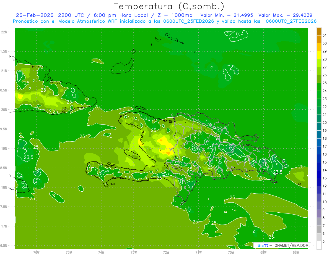332x256 pixels.
Task: Select 'Valor Max. = 29.4039' text
Action: click(285, 15)
